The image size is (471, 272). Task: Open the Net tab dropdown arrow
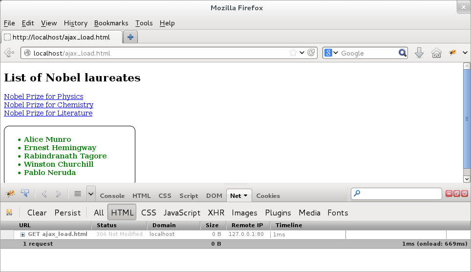245,196
